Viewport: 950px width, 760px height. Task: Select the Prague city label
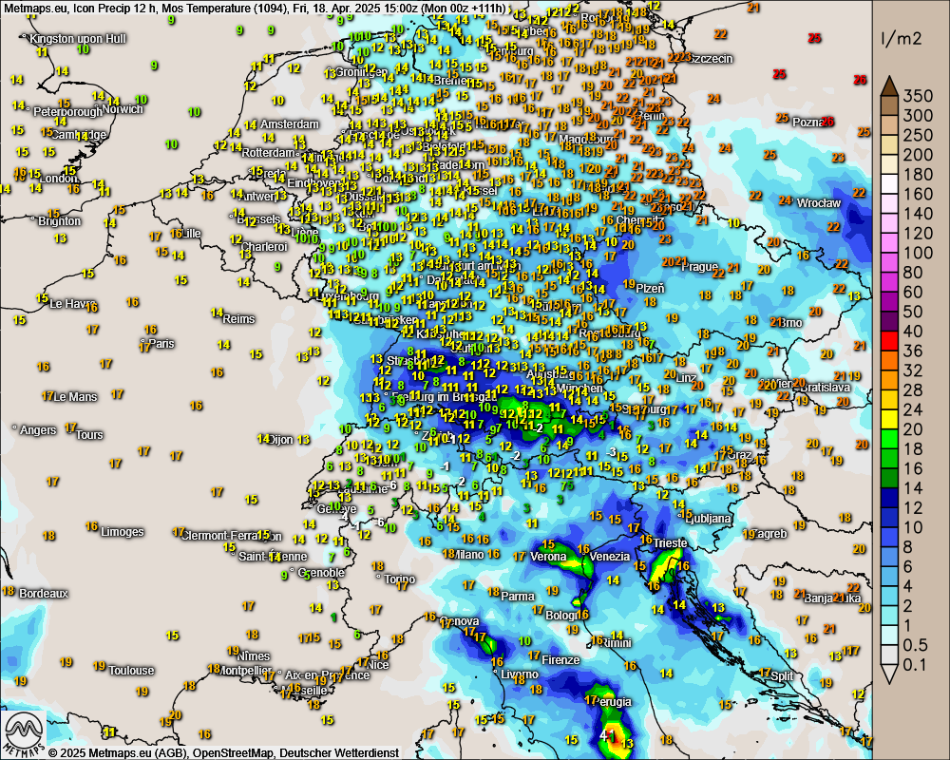tap(698, 267)
